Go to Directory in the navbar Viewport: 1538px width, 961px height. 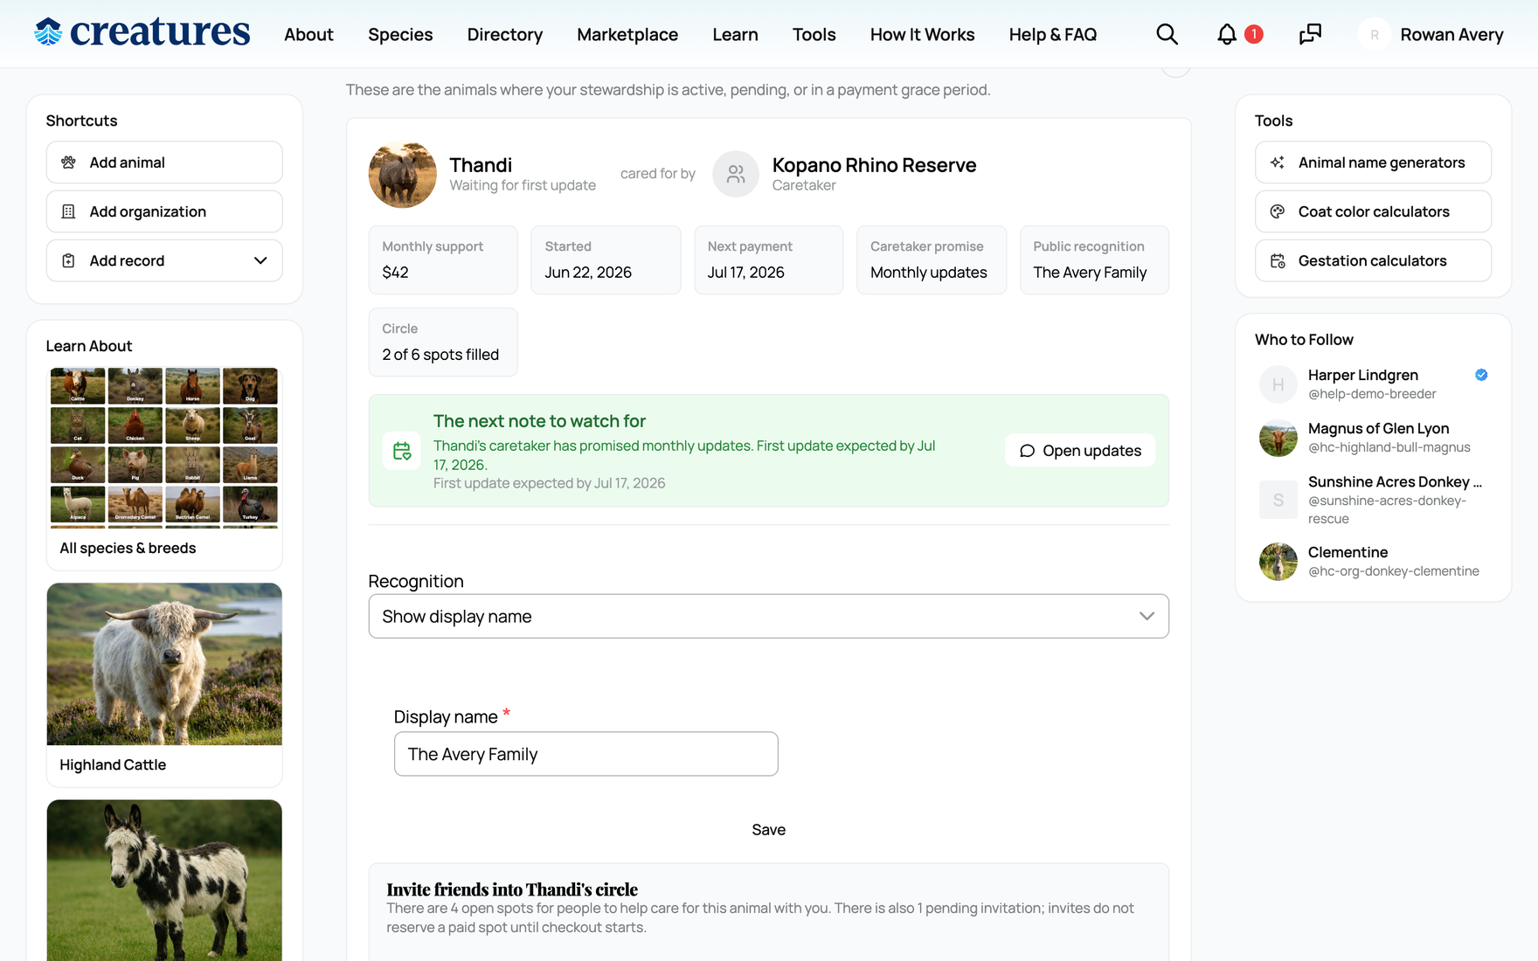click(x=505, y=34)
